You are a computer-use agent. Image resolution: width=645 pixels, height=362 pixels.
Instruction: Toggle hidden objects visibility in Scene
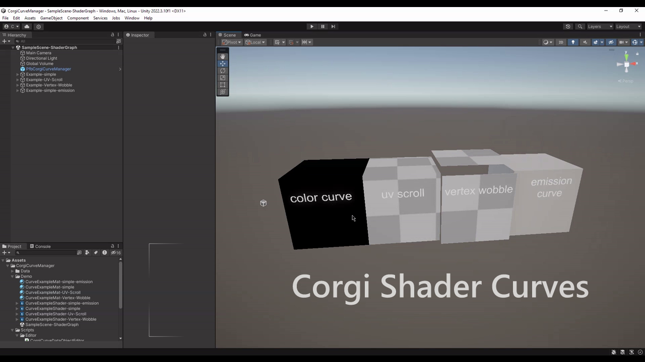click(x=611, y=42)
